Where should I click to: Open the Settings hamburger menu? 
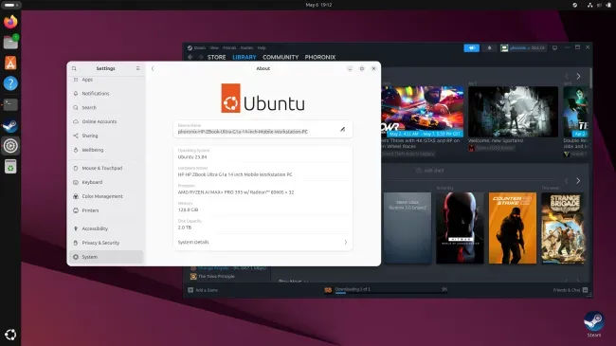click(138, 68)
